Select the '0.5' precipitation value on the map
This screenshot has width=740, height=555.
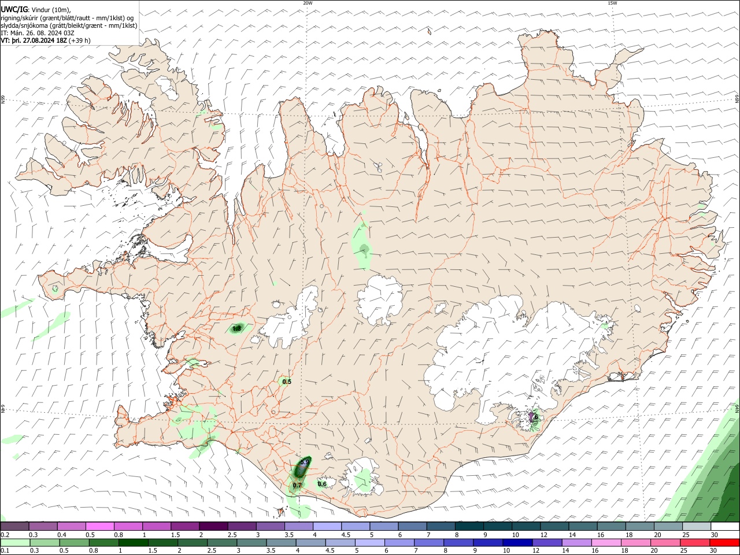(287, 382)
